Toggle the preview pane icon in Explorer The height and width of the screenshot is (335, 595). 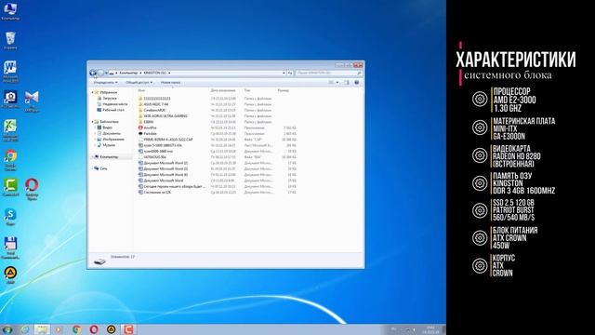(x=347, y=83)
